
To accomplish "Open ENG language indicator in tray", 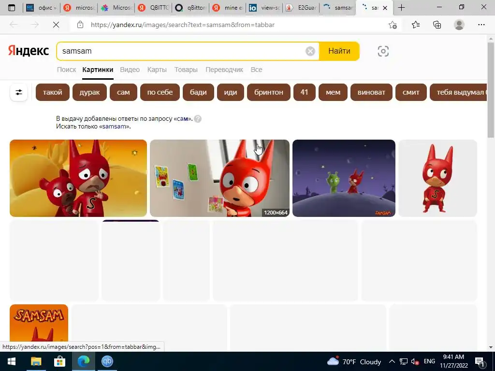I will click(x=429, y=361).
